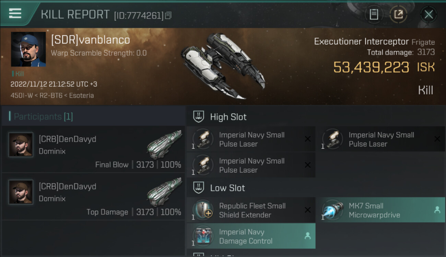Click the Low Slot section header
Viewport: 446px width, 257px height.
pyautogui.click(x=227, y=188)
